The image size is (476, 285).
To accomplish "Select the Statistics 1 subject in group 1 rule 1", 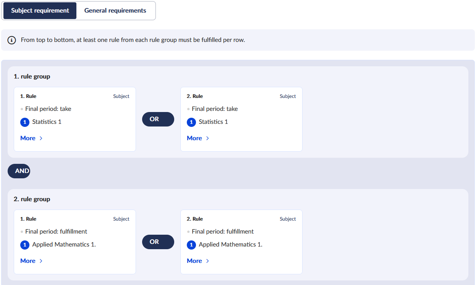I will [47, 122].
